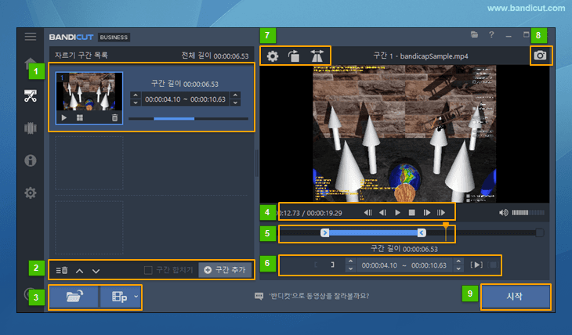
Task: Move the selected segment down
Action: (96, 271)
